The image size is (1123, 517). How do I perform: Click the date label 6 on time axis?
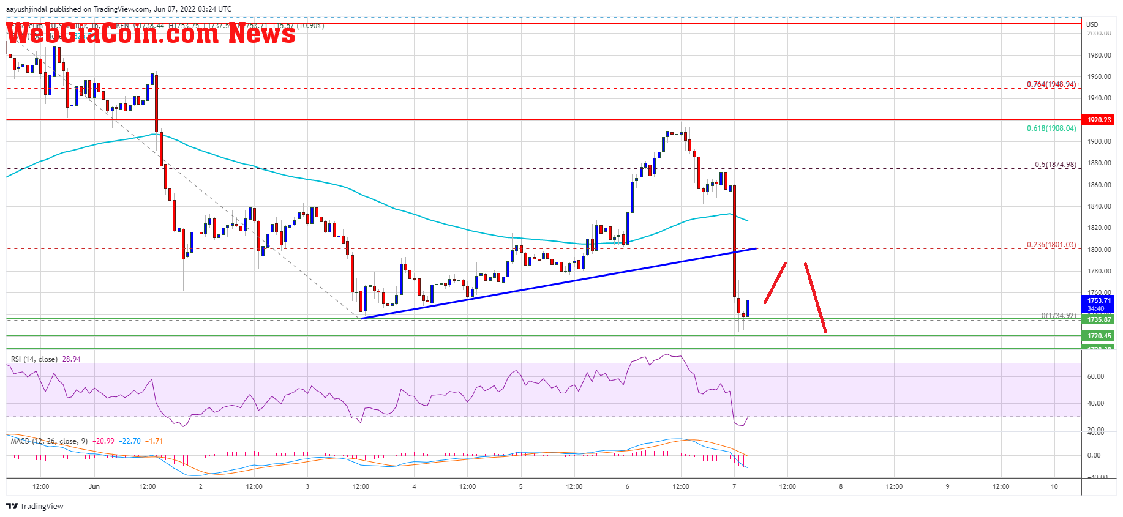tap(628, 486)
